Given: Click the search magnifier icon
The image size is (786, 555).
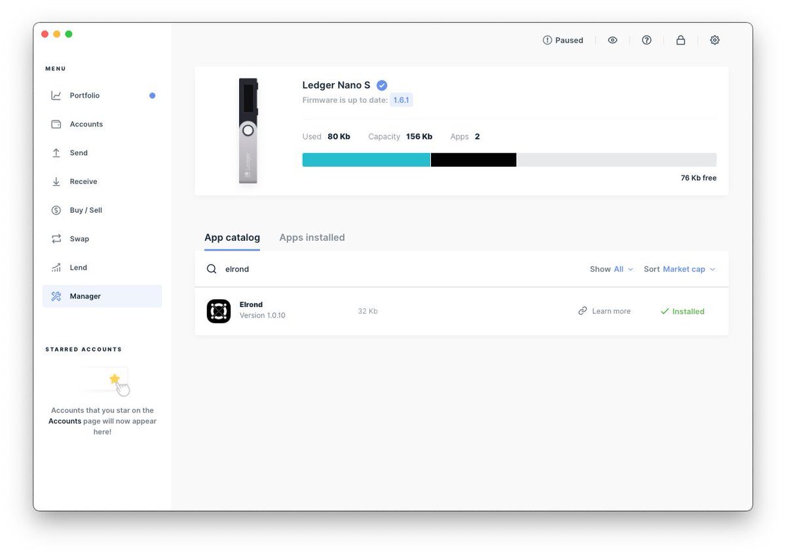Looking at the screenshot, I should pyautogui.click(x=212, y=269).
